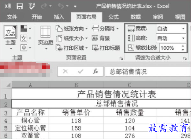191x139 pixels.
Task: Click the cell 双簧管
Action: click(30, 135)
